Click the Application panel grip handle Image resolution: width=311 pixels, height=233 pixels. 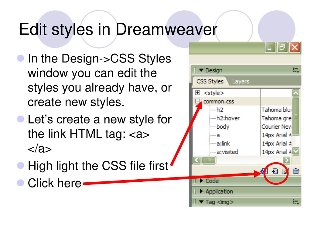[x=195, y=191]
